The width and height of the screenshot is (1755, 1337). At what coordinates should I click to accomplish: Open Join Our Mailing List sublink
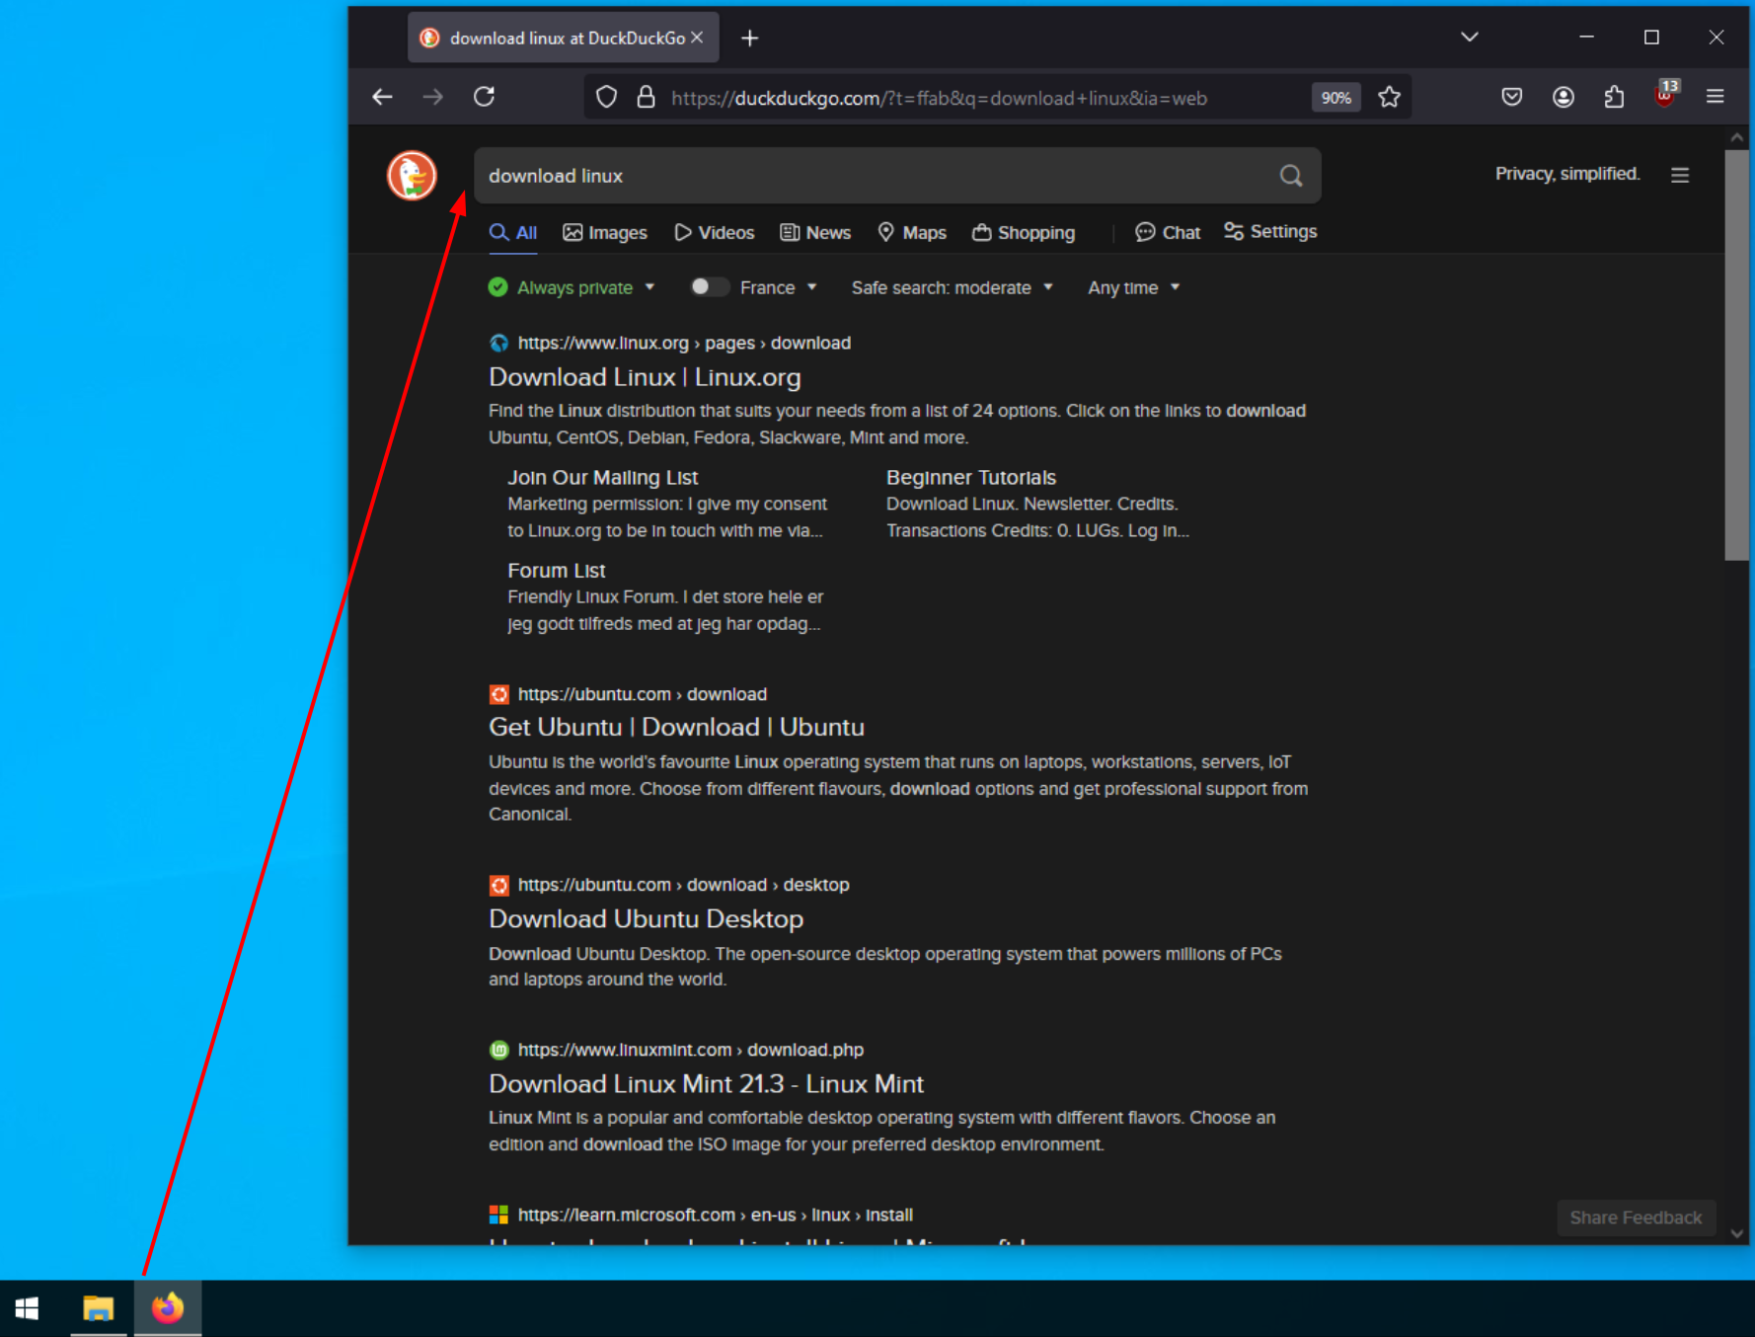(x=602, y=477)
